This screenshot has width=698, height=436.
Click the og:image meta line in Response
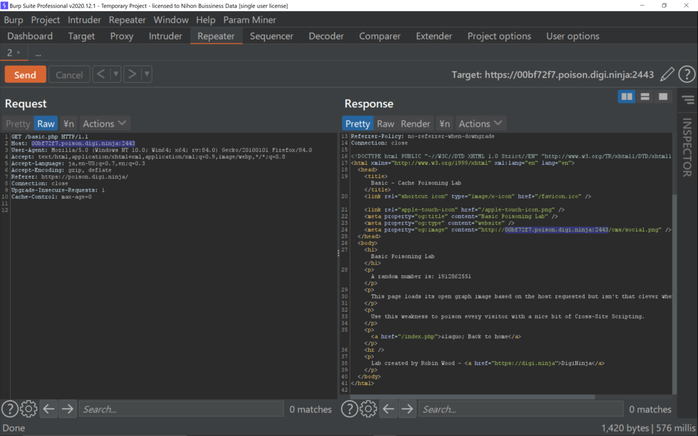coord(518,230)
